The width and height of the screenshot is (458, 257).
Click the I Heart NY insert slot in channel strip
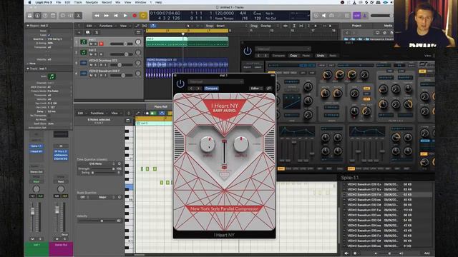pos(36,151)
